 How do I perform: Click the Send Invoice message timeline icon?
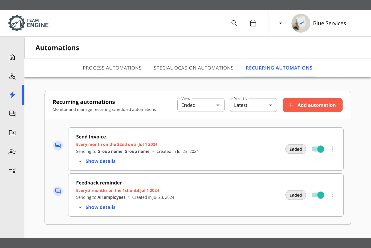pyautogui.click(x=58, y=145)
